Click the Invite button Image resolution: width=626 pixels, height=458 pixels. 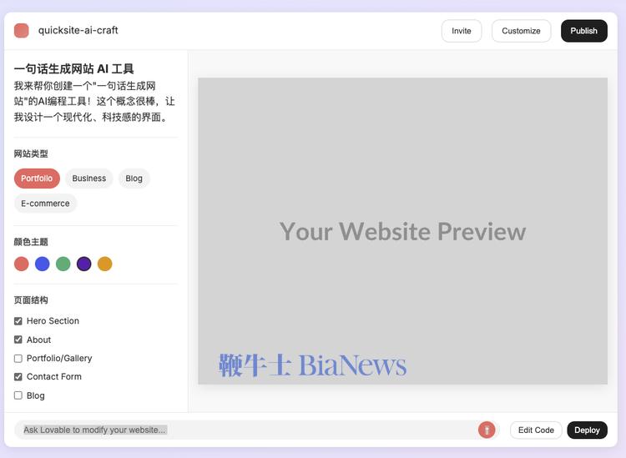coord(461,31)
